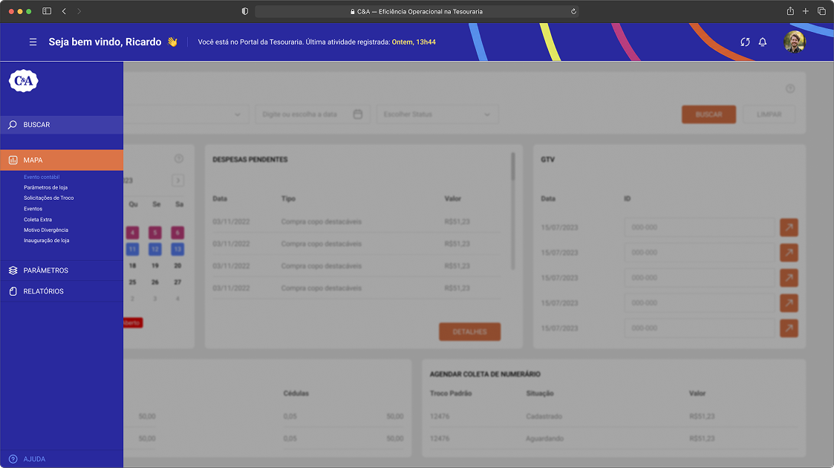Click the browser forward arrow
The height and width of the screenshot is (468, 834).
pyautogui.click(x=79, y=11)
